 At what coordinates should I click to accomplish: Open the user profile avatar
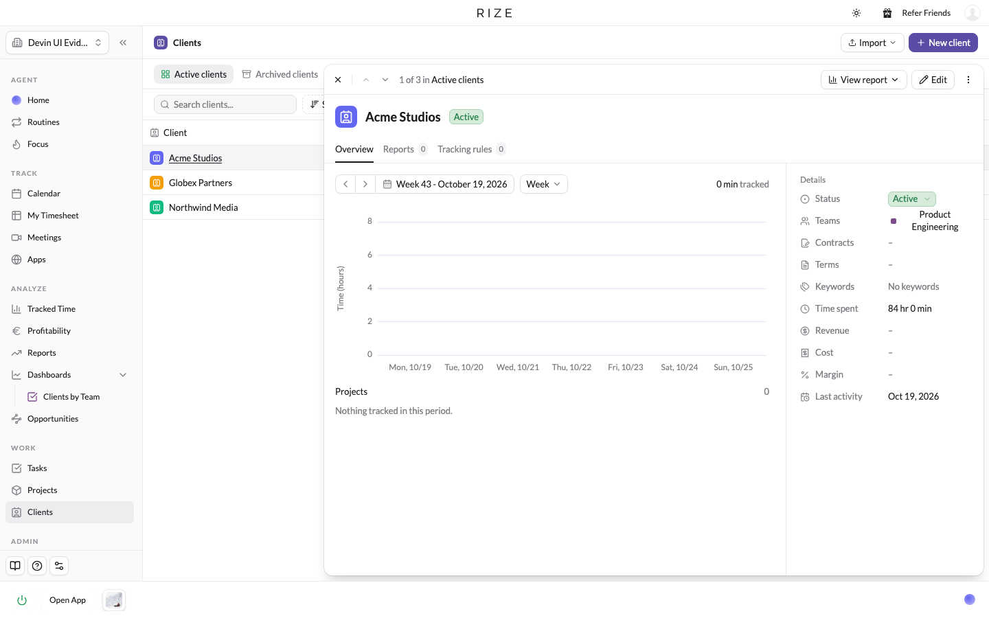[x=972, y=13]
